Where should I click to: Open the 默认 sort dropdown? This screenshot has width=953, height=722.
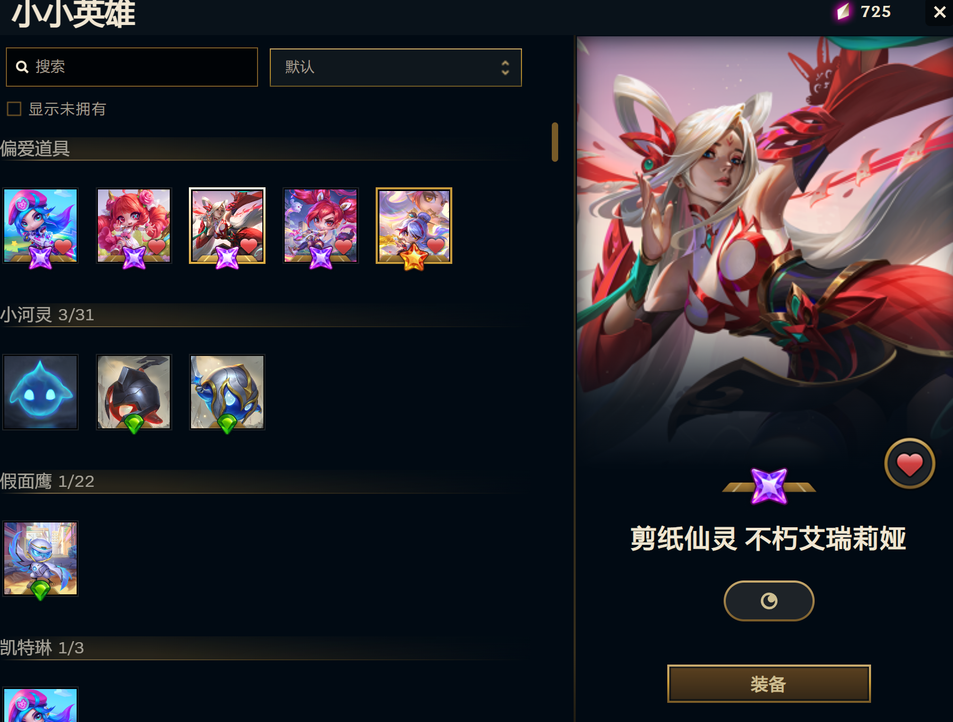click(x=395, y=68)
